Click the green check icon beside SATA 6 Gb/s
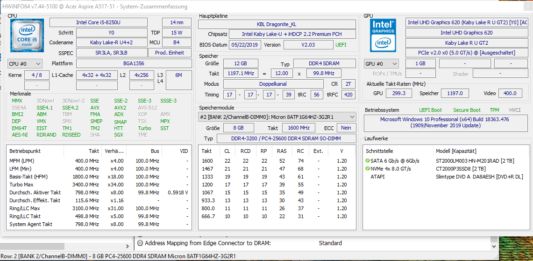Viewport: 533px width, 261px height. click(368, 161)
